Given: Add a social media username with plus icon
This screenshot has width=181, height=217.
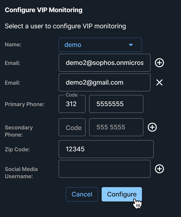Looking at the screenshot, I should click(159, 169).
